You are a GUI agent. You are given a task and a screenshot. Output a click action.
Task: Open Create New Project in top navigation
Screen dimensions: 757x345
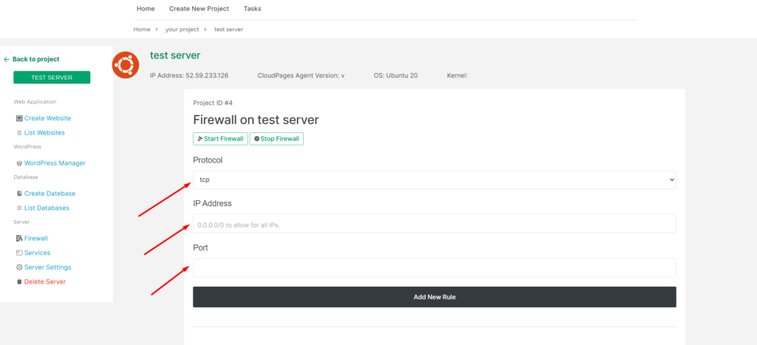pyautogui.click(x=199, y=9)
